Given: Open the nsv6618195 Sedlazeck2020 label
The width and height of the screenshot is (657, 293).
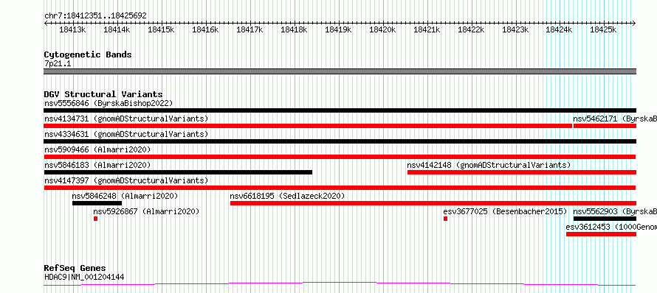Looking at the screenshot, I should point(287,196).
